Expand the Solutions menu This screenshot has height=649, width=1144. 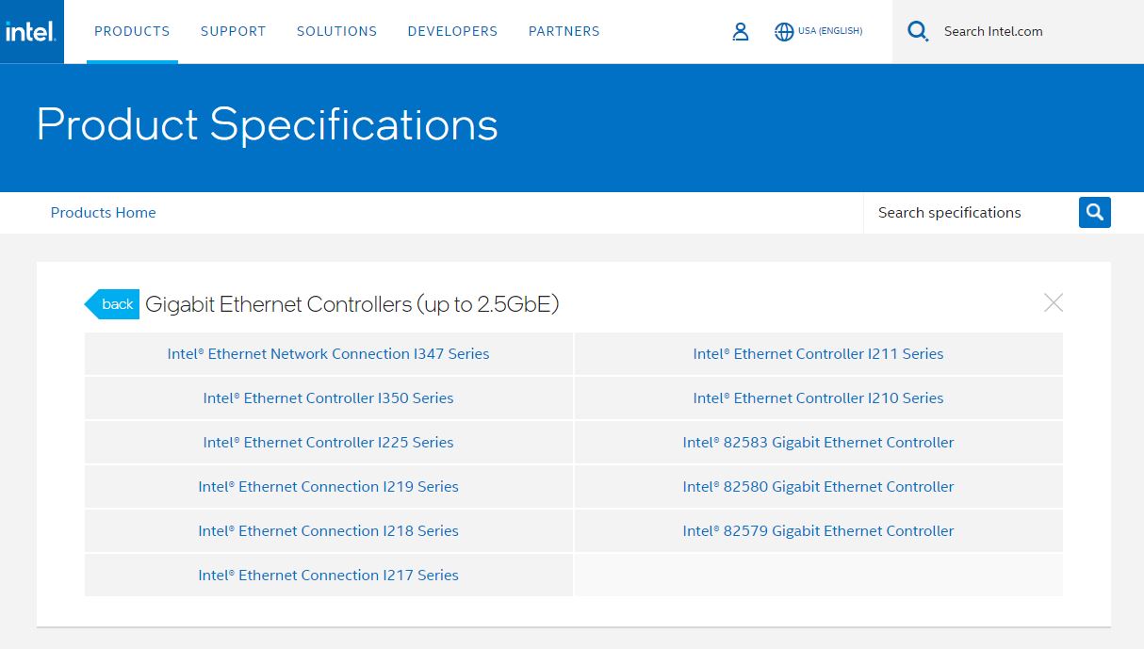pyautogui.click(x=336, y=32)
